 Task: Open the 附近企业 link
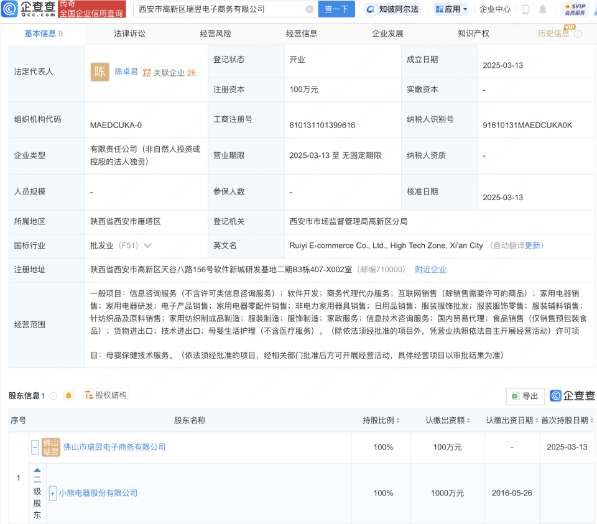click(x=430, y=269)
